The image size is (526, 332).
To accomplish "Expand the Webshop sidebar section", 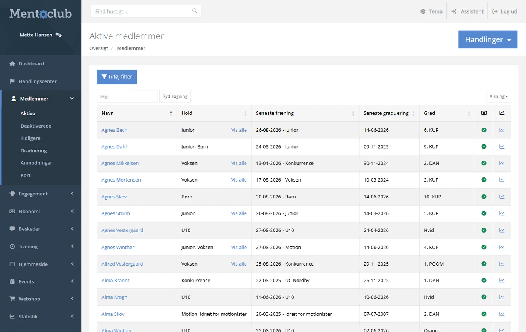I will [x=41, y=299].
